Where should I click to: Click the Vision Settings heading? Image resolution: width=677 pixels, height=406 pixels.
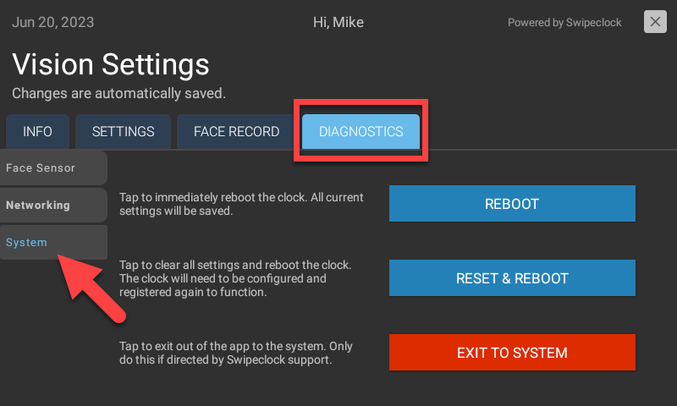(111, 64)
